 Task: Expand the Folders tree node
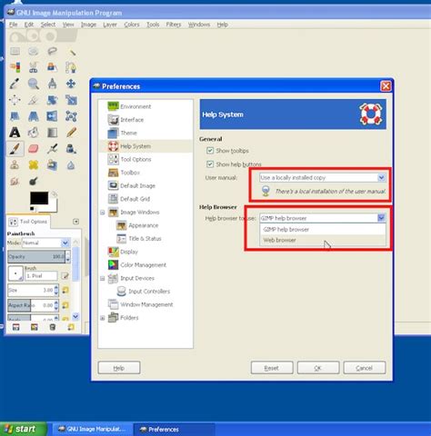(103, 318)
